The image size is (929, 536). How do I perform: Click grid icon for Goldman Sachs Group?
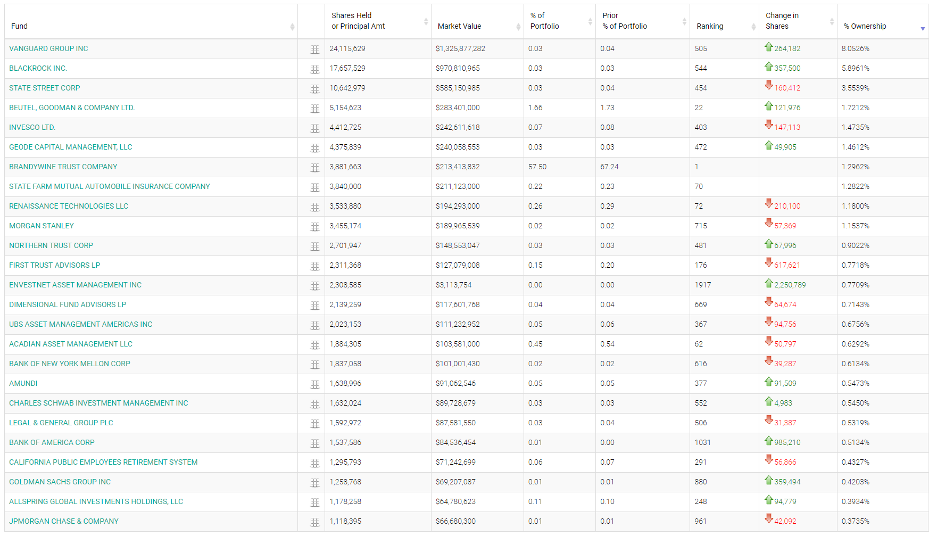coord(315,483)
